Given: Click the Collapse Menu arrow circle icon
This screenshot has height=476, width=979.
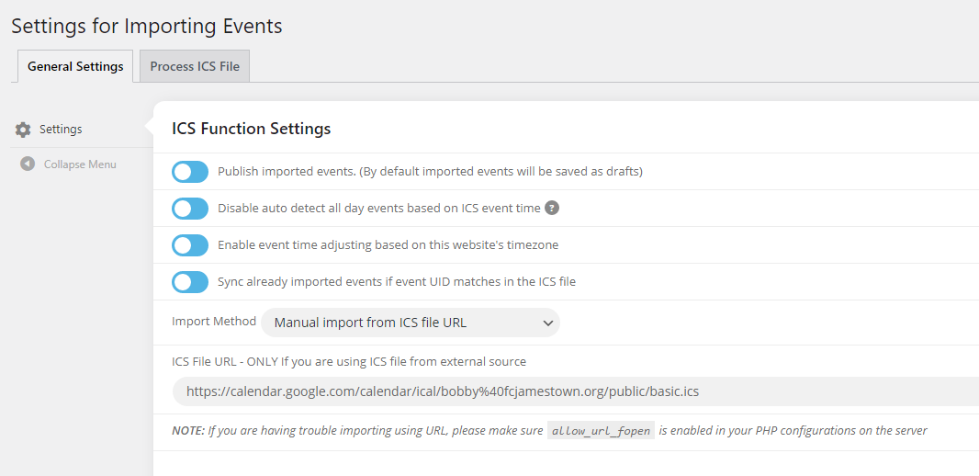Looking at the screenshot, I should click(x=28, y=164).
